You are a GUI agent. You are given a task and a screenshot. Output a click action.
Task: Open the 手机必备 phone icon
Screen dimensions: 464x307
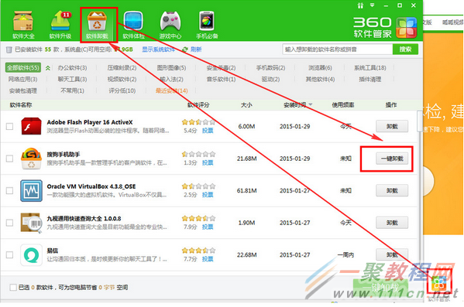click(x=207, y=25)
